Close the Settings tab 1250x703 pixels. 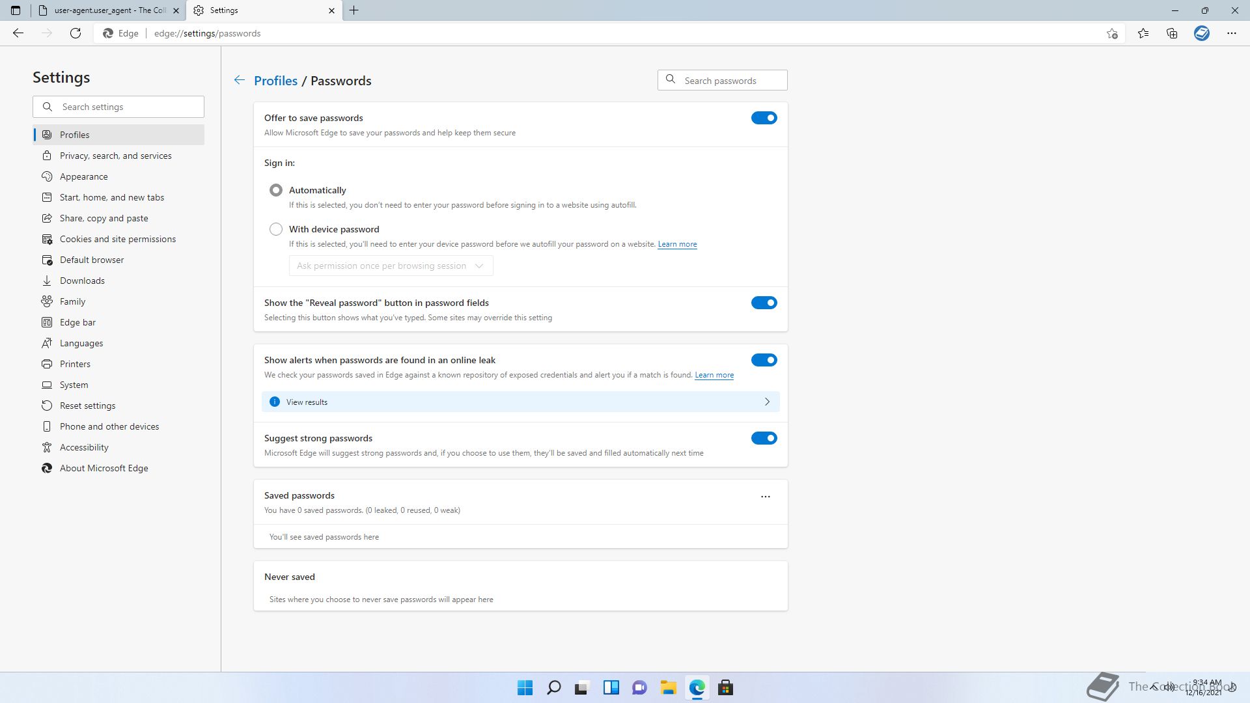[331, 10]
